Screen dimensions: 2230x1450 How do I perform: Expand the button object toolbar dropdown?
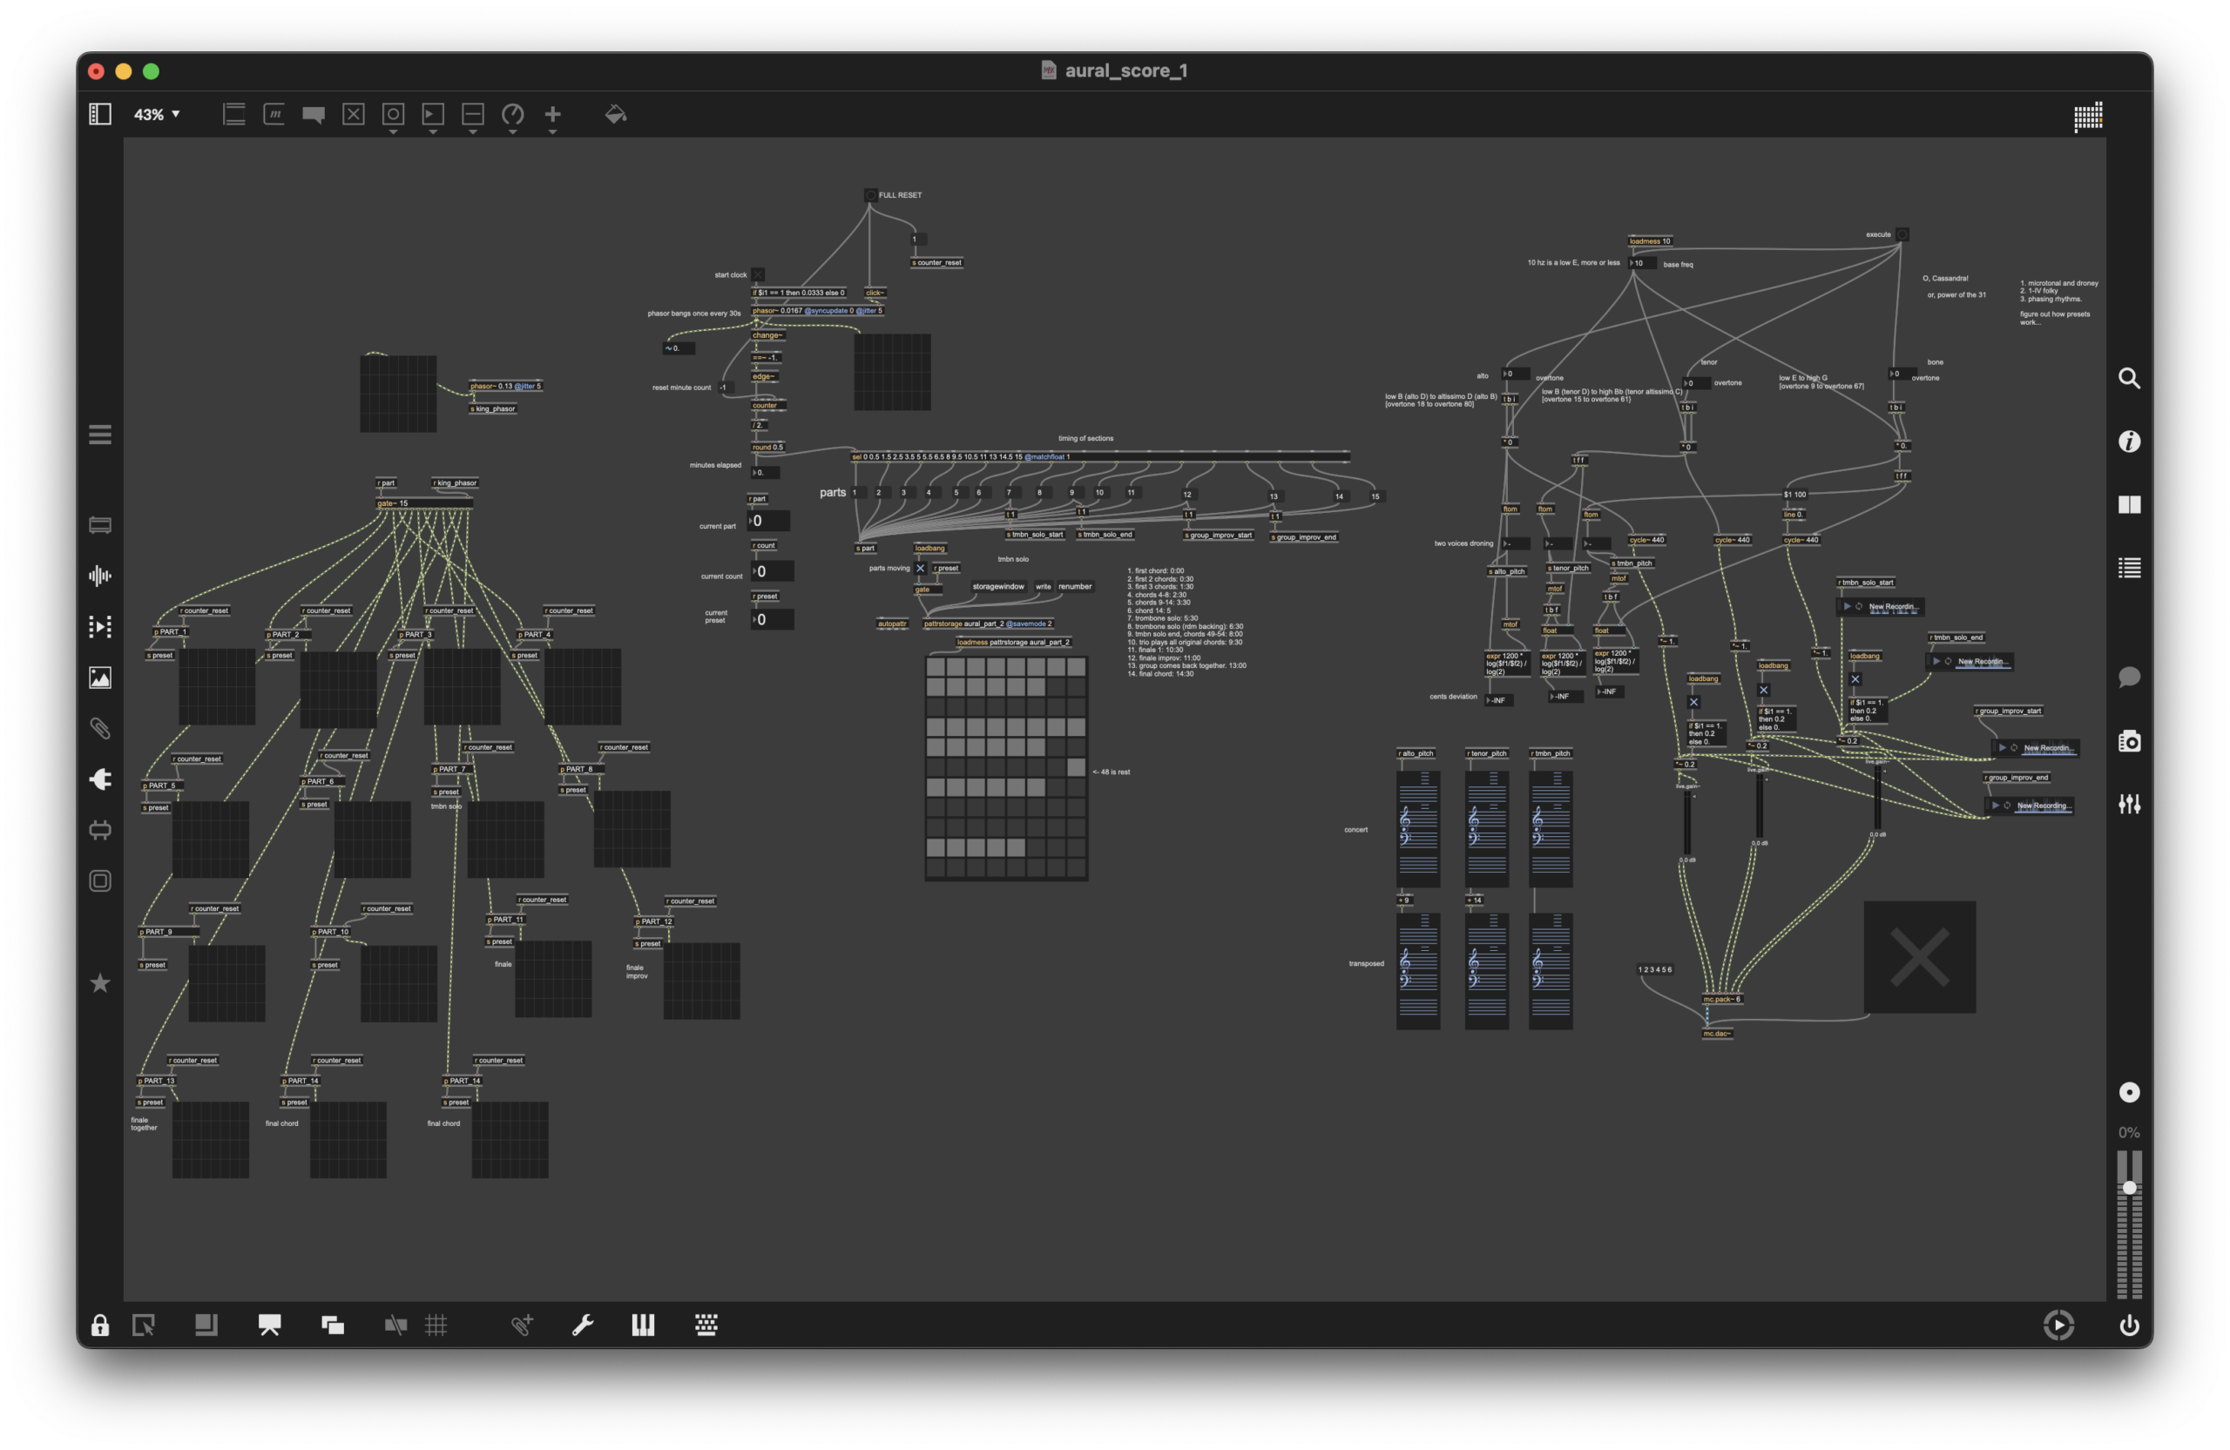pos(394,132)
